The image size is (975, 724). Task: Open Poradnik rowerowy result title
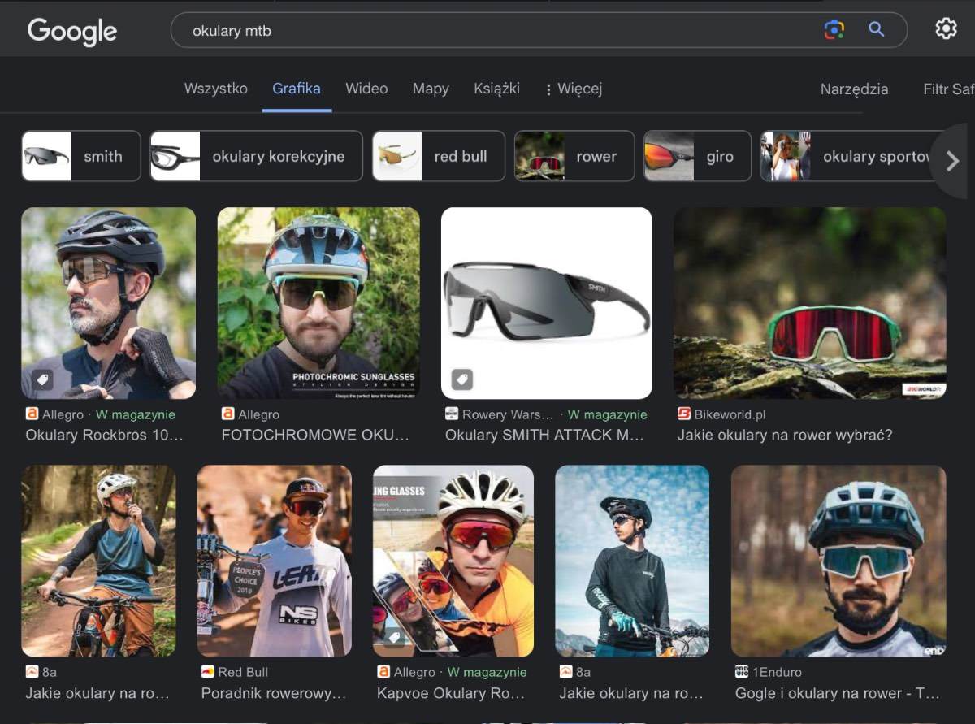(x=274, y=693)
